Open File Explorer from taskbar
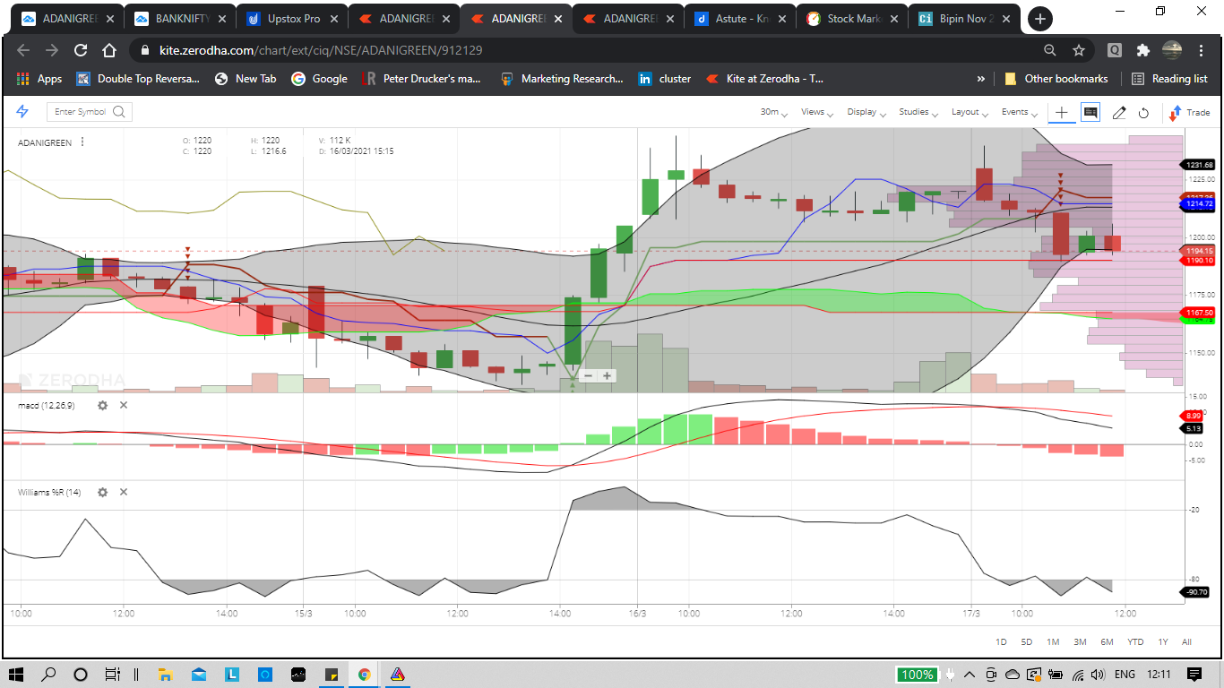Image resolution: width=1224 pixels, height=688 pixels. coord(165,674)
